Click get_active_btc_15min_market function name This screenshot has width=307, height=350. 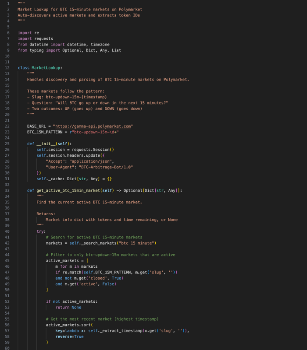[68, 191]
